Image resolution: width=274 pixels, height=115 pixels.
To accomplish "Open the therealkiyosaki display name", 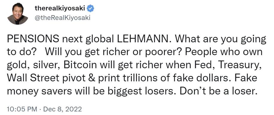I will 60,8.
